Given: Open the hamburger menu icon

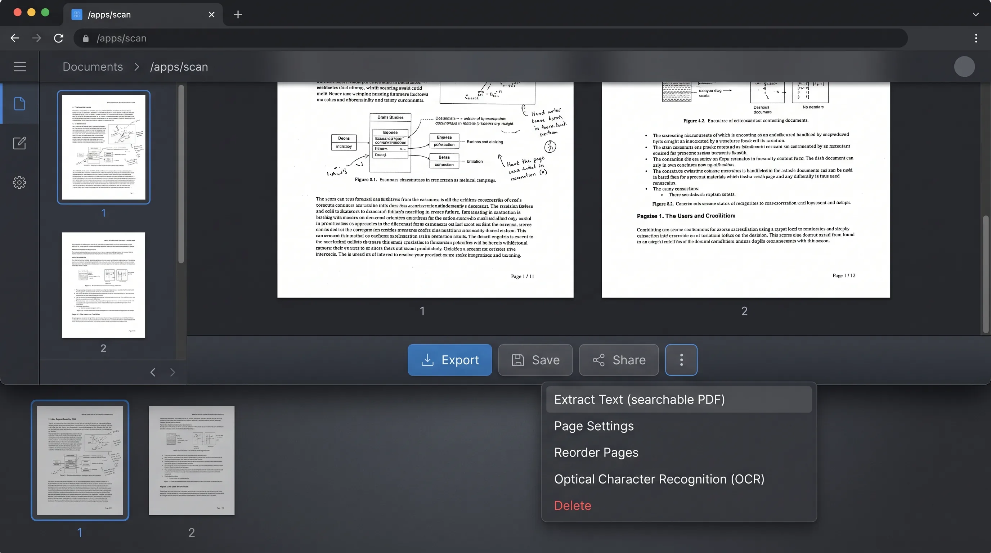Looking at the screenshot, I should (19, 67).
